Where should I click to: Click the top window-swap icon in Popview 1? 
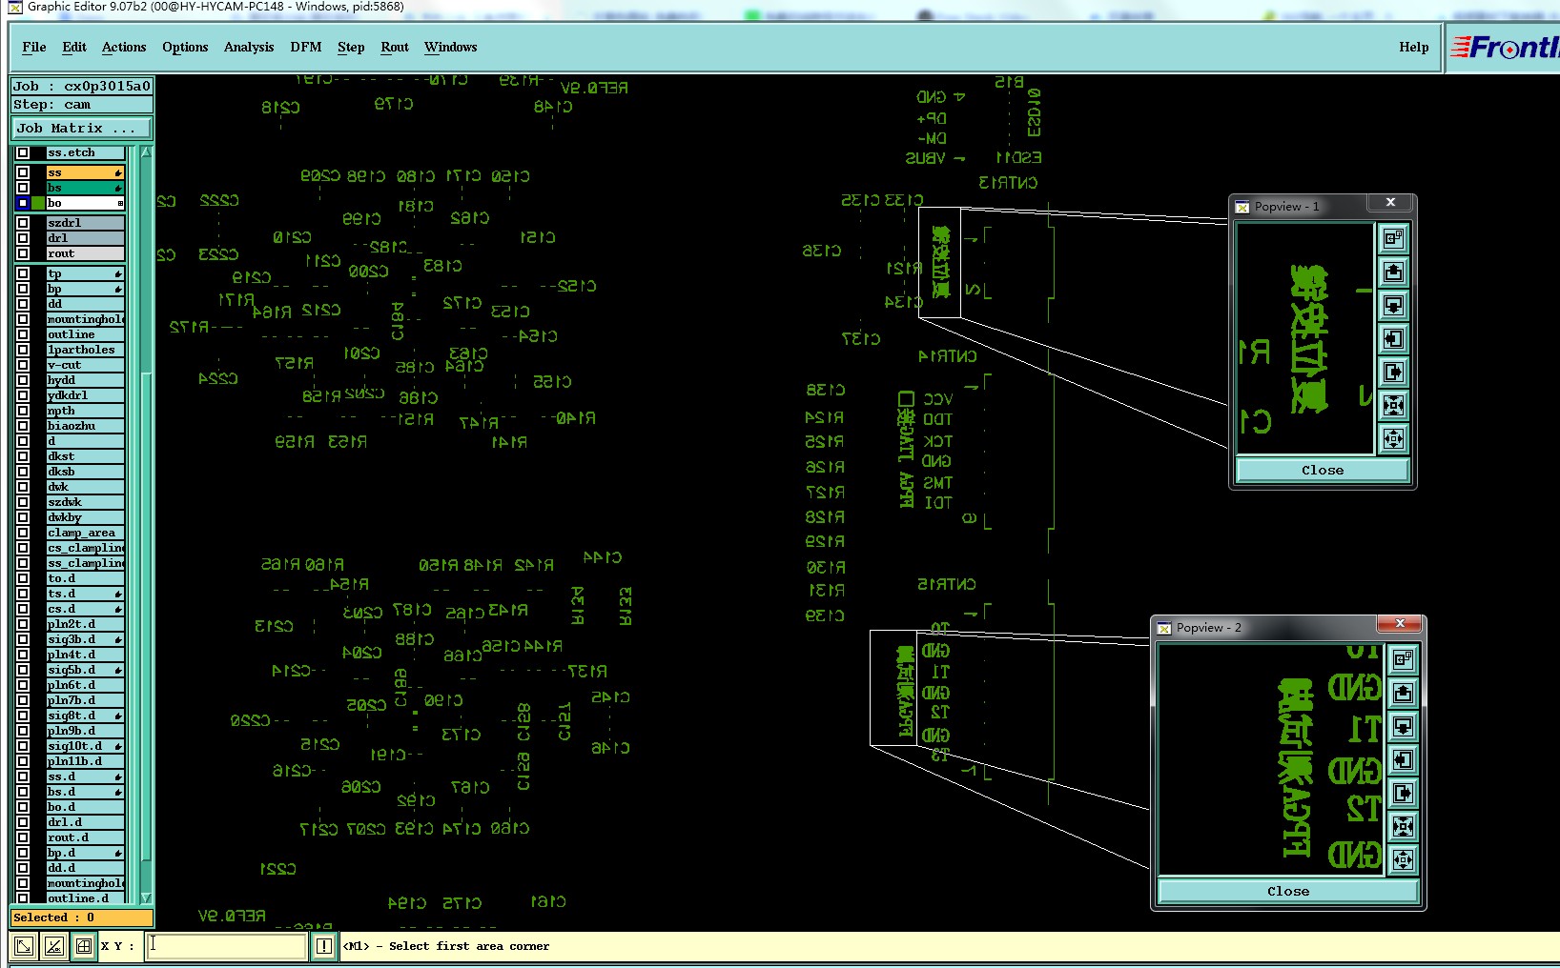[x=1393, y=238]
